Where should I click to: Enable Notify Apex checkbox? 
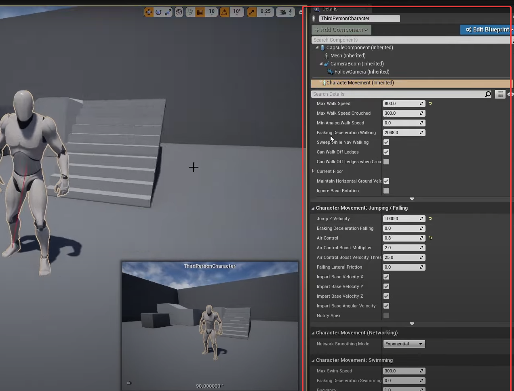(386, 315)
